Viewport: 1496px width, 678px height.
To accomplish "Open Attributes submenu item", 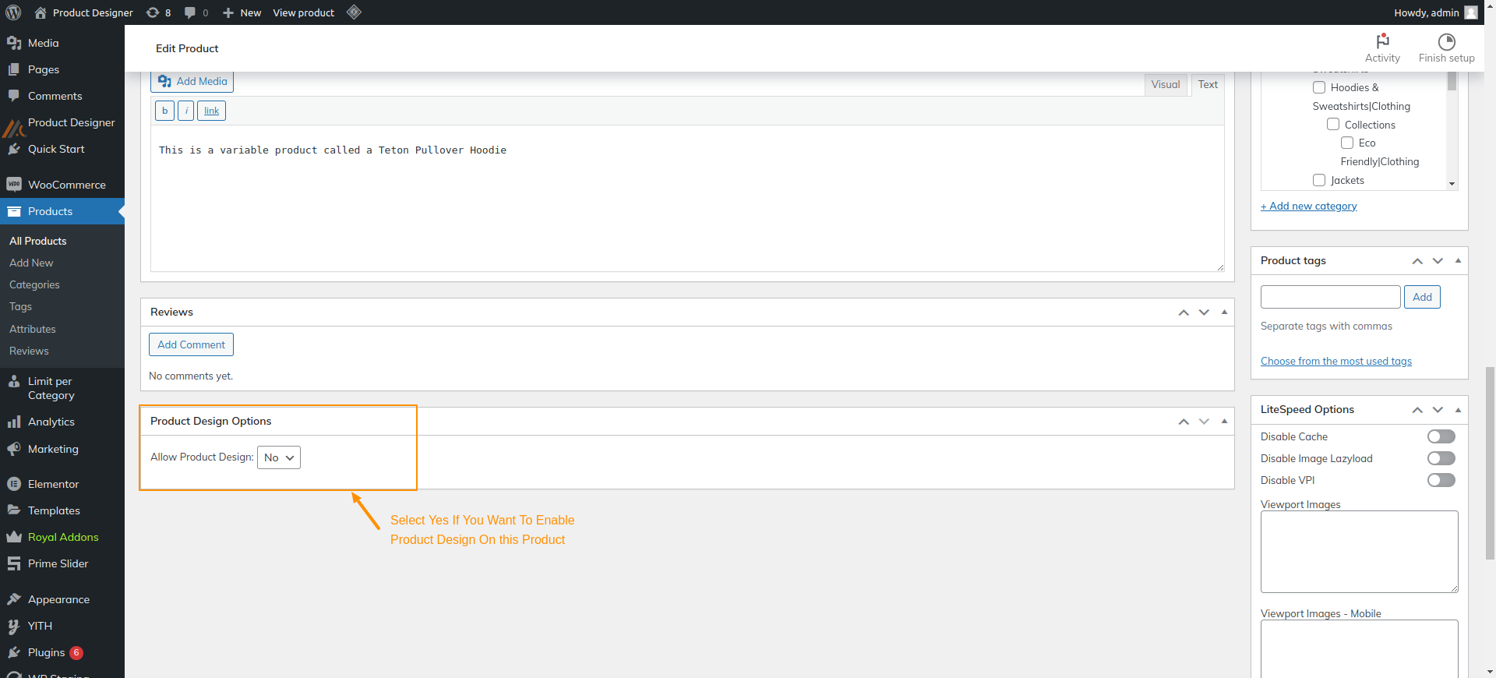I will pyautogui.click(x=33, y=329).
